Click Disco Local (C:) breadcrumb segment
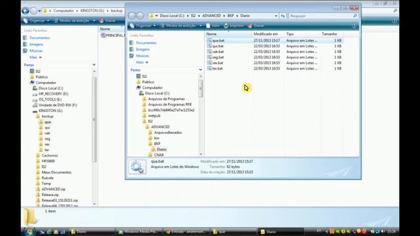Screen dimensions: 420x236 pyautogui.click(x=172, y=16)
